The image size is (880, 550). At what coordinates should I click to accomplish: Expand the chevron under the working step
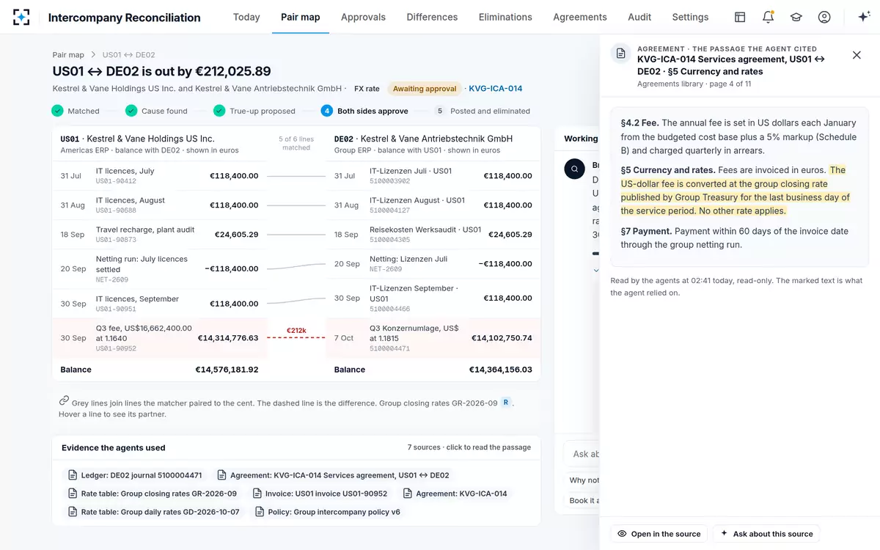[596, 270]
